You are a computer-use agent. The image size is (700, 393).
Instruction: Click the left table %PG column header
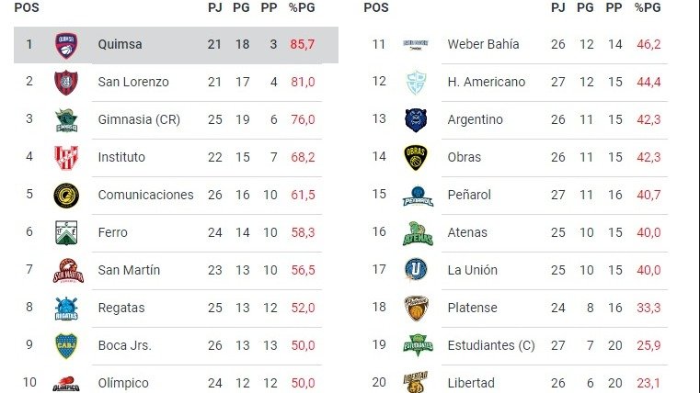(x=302, y=7)
